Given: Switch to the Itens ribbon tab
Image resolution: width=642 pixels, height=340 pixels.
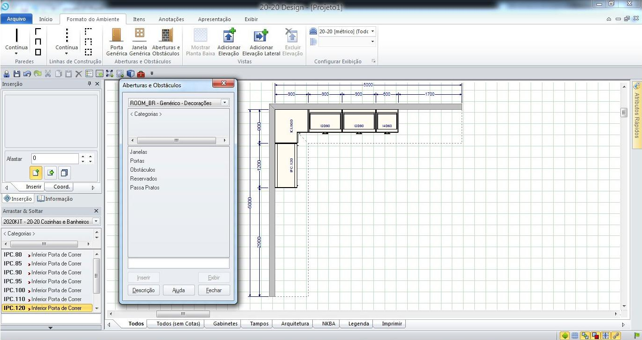Looking at the screenshot, I should (139, 19).
